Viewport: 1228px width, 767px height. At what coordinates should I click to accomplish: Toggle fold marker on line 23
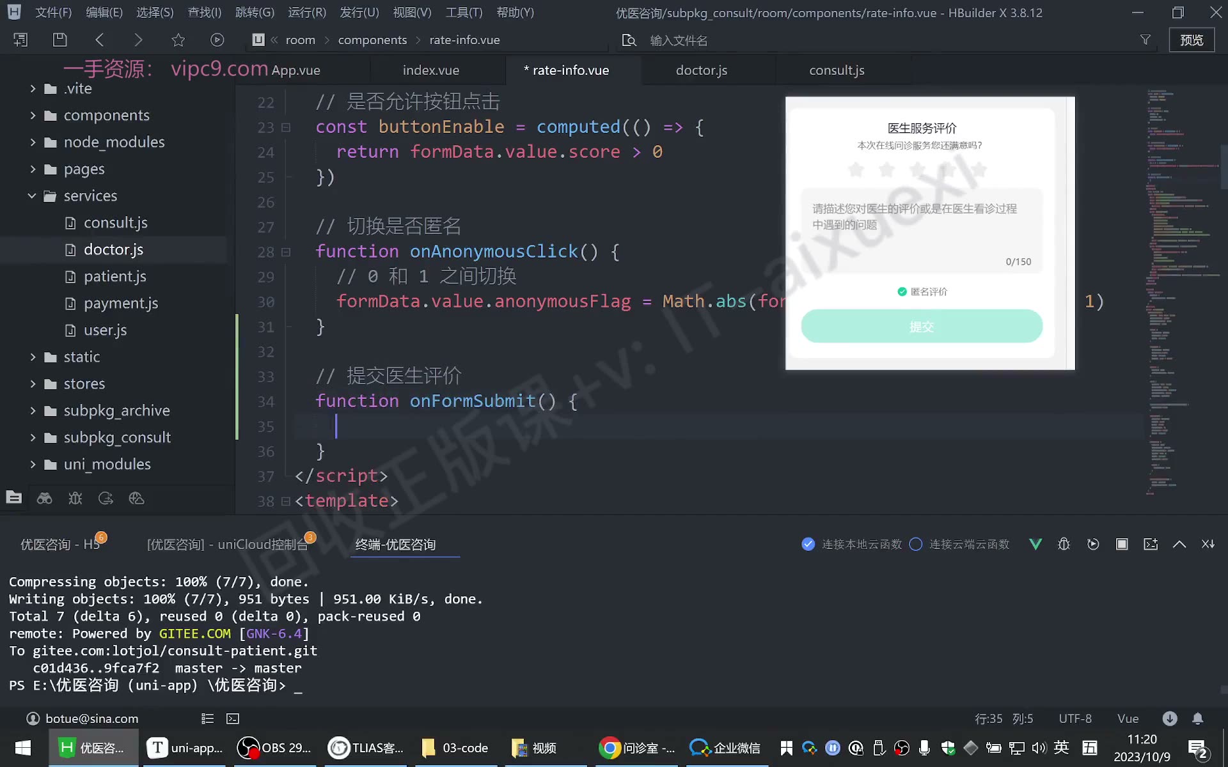click(x=286, y=127)
